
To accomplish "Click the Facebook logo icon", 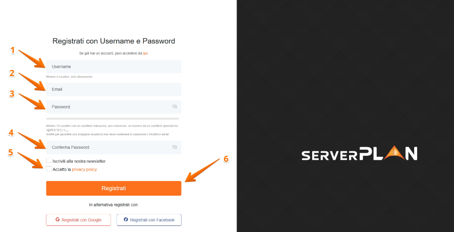I will point(126,220).
